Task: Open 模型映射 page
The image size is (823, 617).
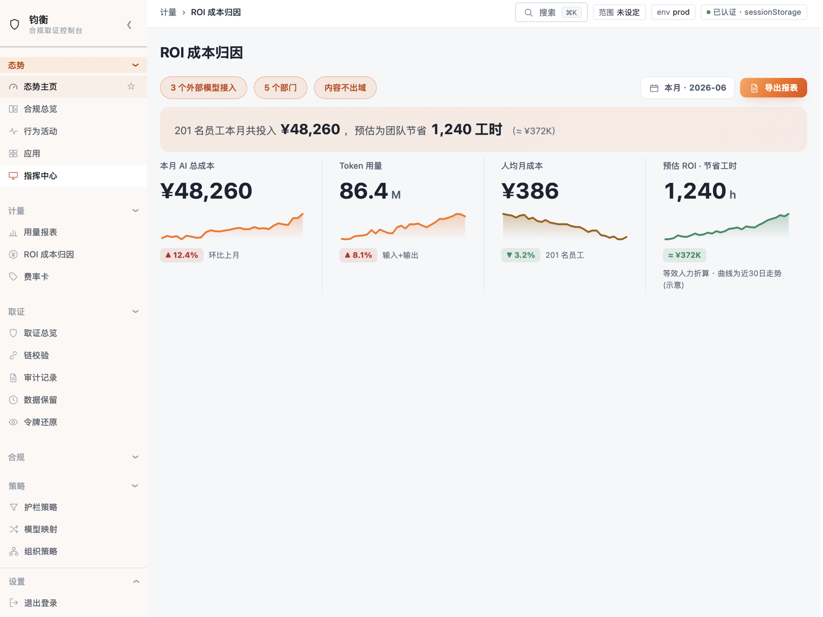Action: pos(74,529)
